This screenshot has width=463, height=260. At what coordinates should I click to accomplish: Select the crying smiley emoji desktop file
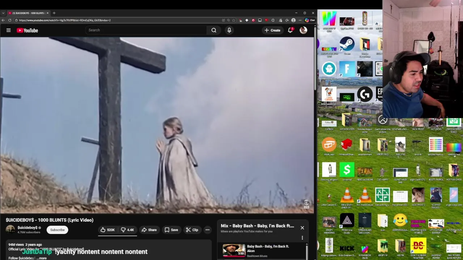(400, 222)
